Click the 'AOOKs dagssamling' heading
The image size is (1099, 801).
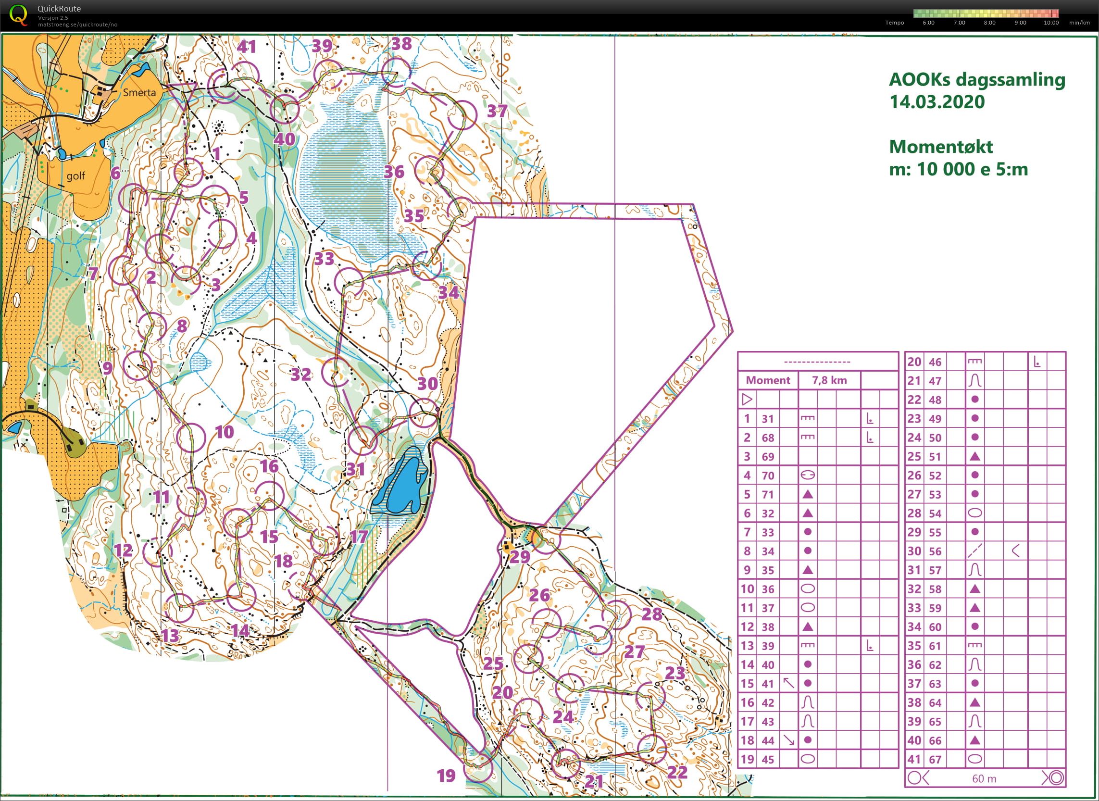point(976,80)
